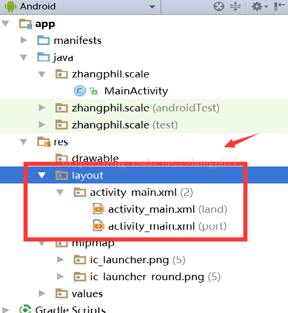The image size is (288, 313).
Task: Open activity_main.xml (land)
Action: click(x=168, y=209)
